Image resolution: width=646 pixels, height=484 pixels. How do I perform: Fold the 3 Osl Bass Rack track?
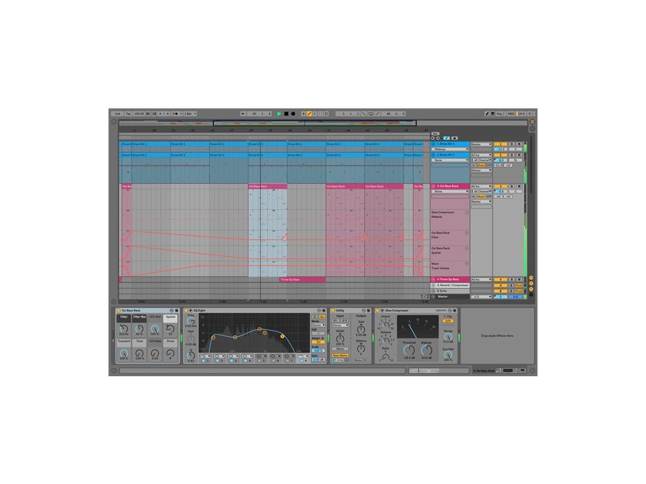[433, 187]
